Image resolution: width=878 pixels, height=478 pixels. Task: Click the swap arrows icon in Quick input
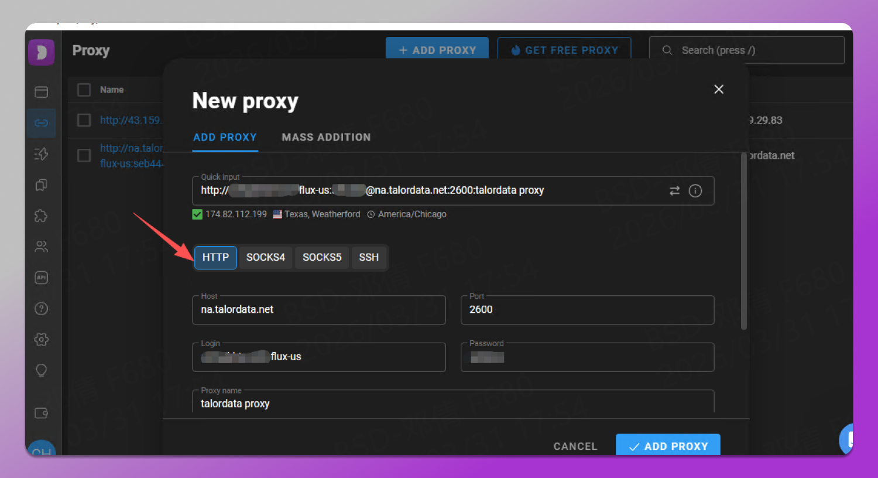[674, 190]
